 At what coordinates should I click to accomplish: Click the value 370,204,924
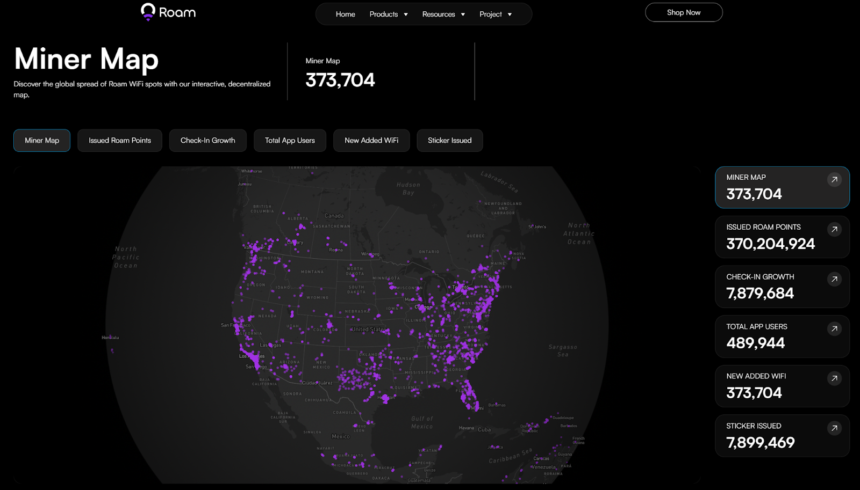[x=770, y=244]
